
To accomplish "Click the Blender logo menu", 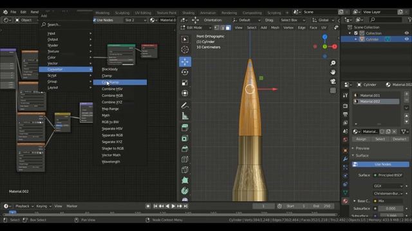I will click(x=5, y=12).
